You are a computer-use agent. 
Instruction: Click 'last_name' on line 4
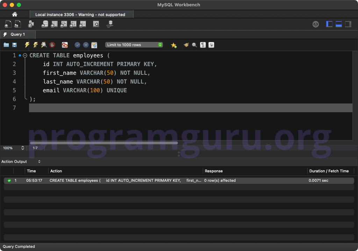tap(58, 81)
